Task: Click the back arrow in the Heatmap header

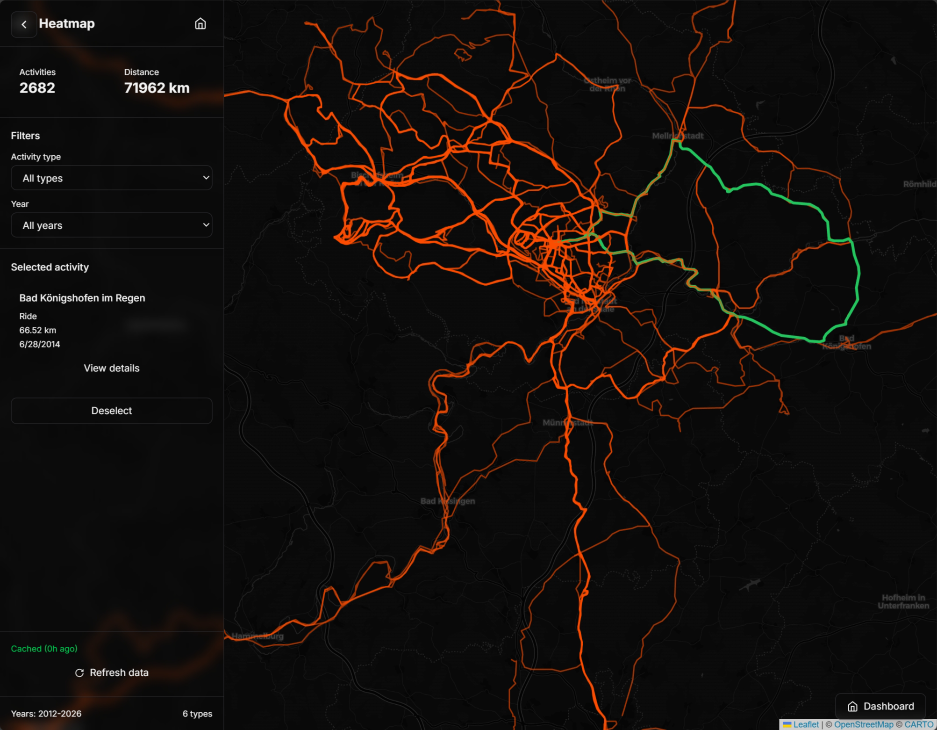Action: pos(23,24)
